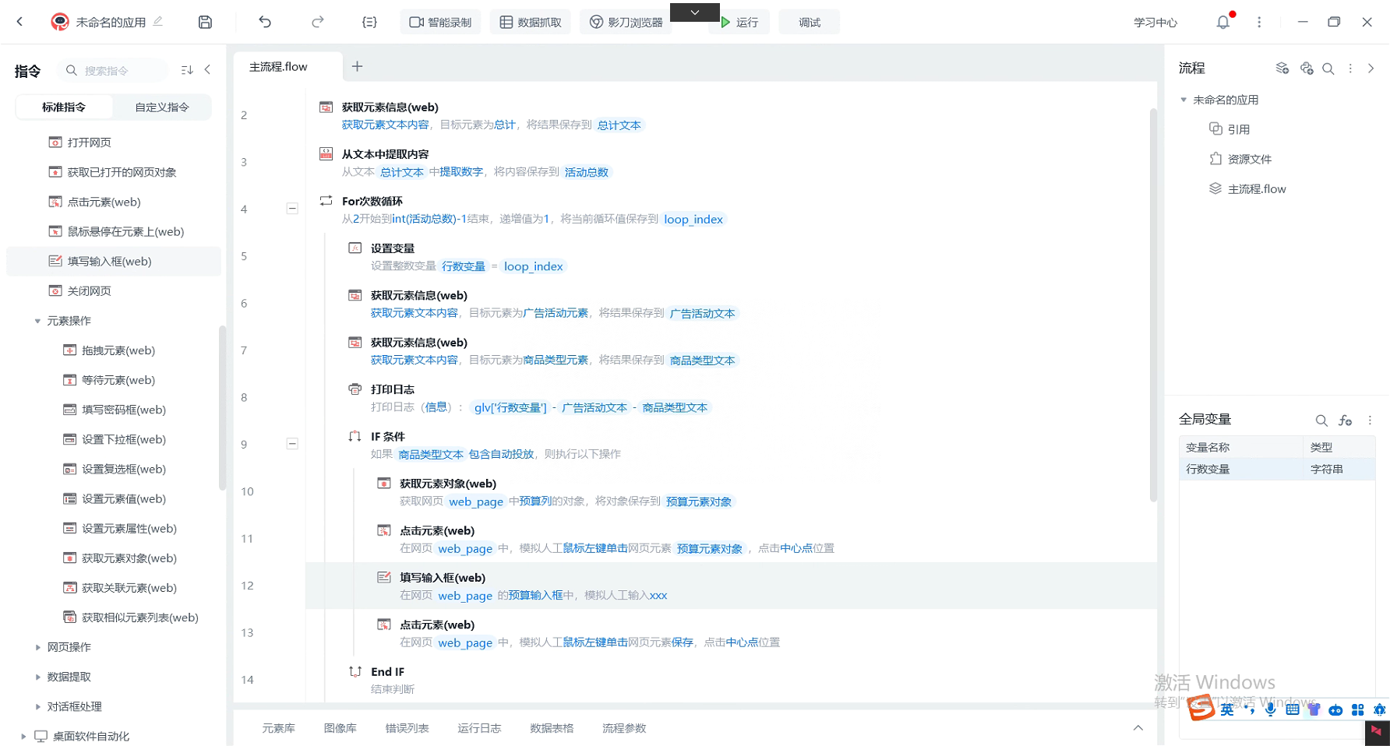Viewport: 1390px width, 746px height.
Task: Collapse the commands panel with the chevron
Action: [x=207, y=69]
